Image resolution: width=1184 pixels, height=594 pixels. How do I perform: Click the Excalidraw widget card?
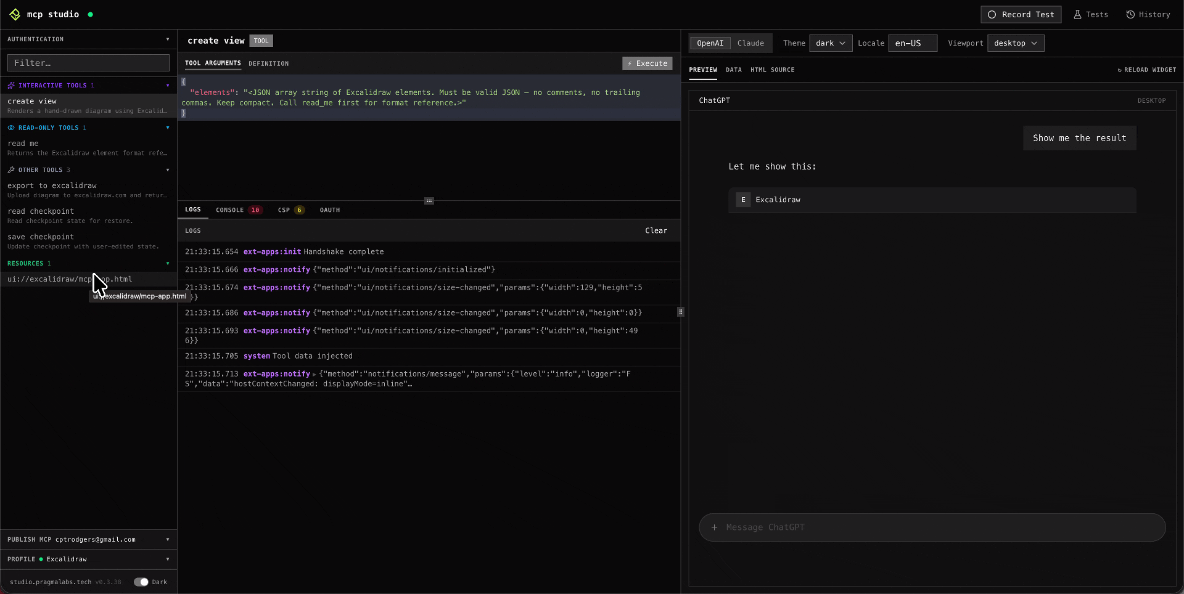pyautogui.click(x=932, y=200)
